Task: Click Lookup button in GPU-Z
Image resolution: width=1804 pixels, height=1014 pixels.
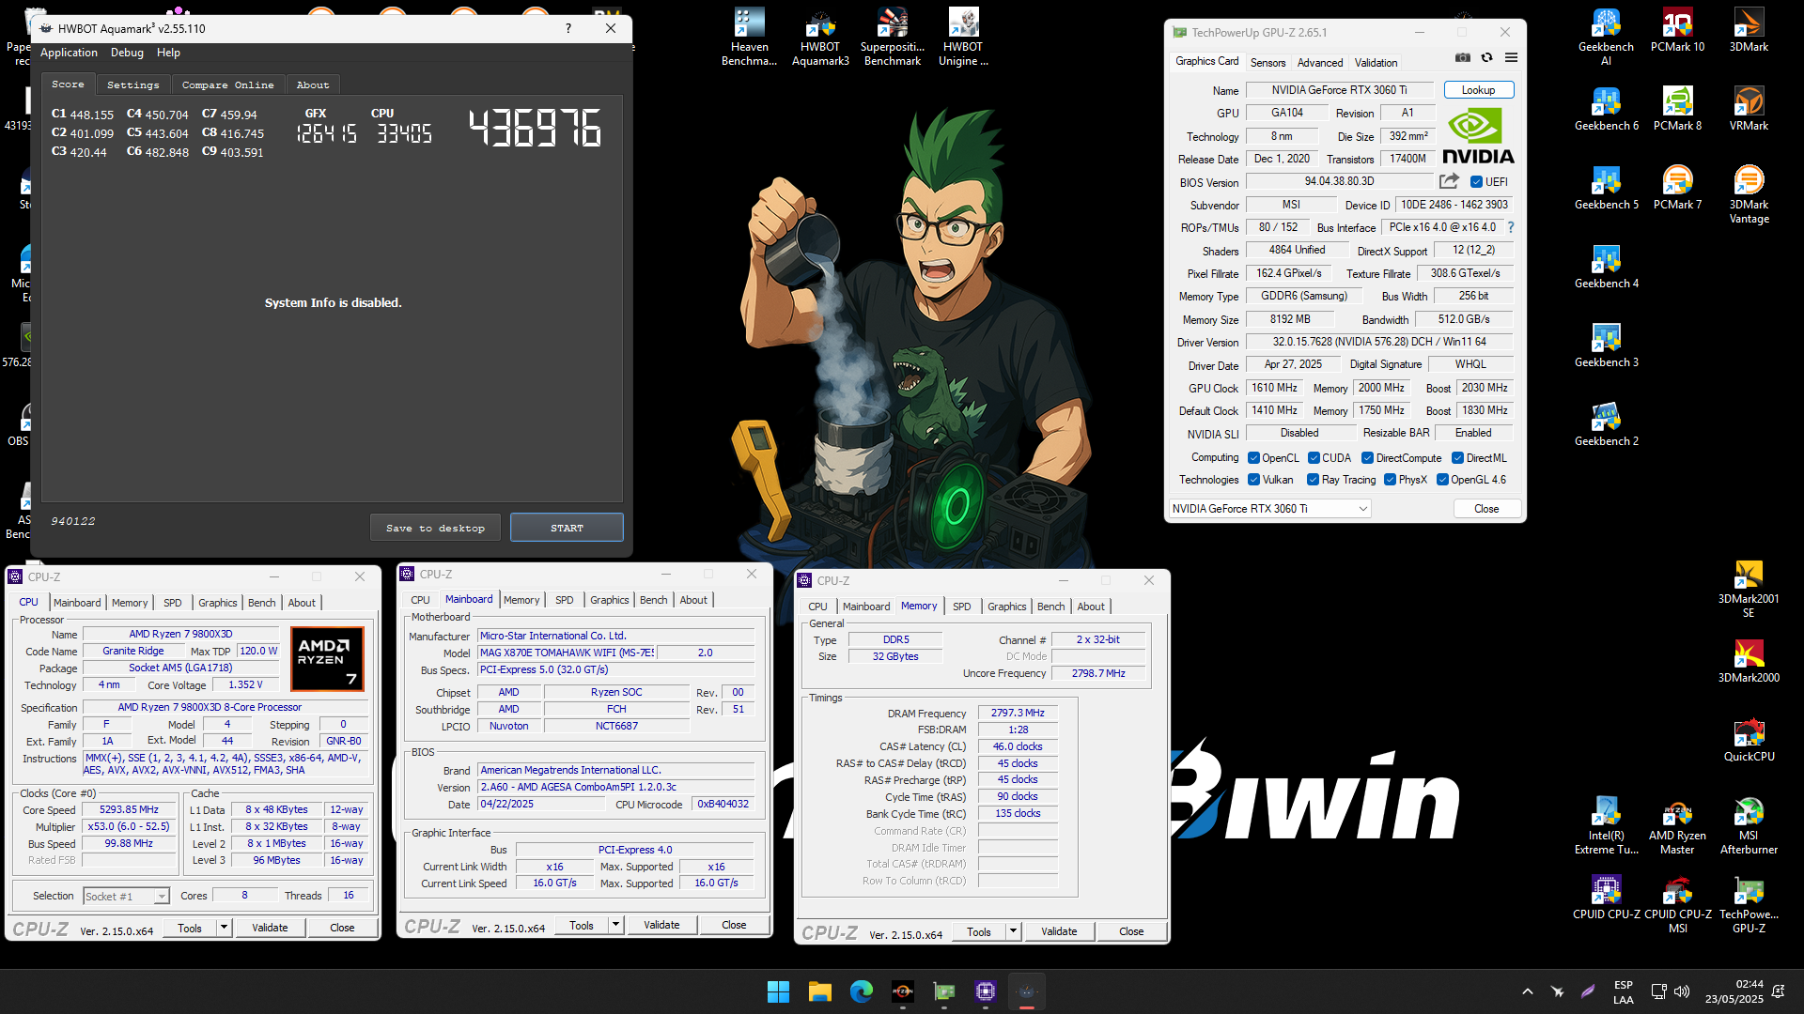Action: click(1478, 90)
